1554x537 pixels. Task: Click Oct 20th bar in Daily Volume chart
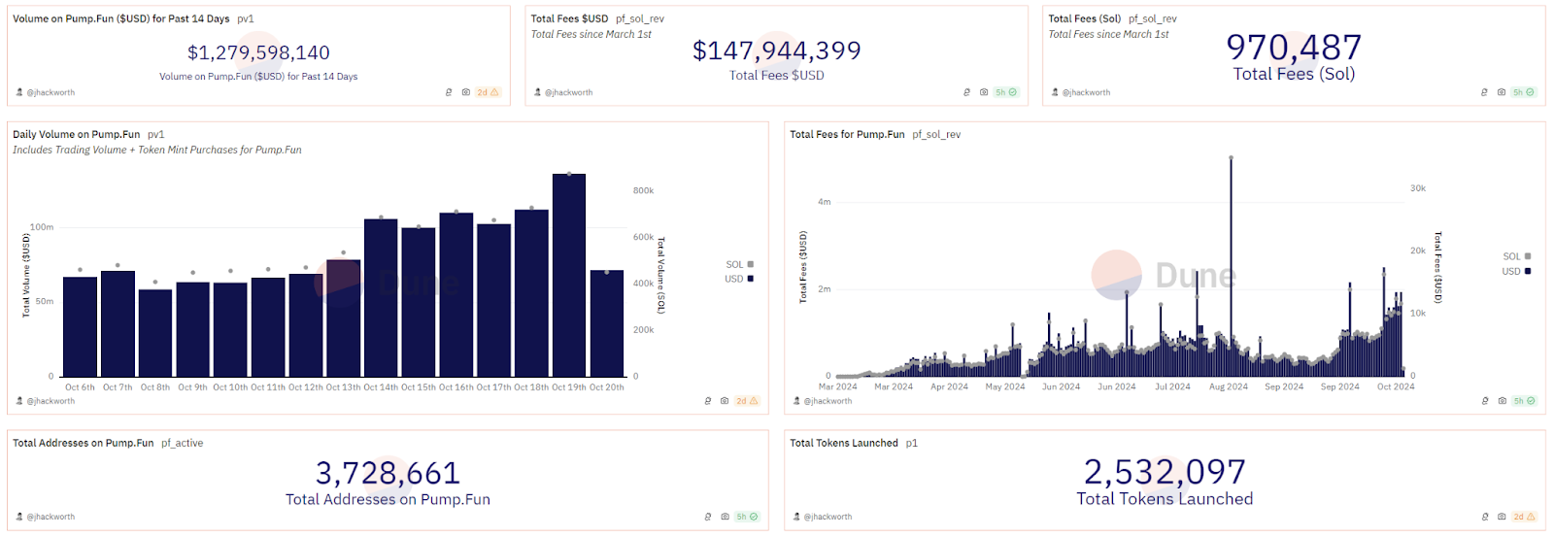(x=607, y=323)
